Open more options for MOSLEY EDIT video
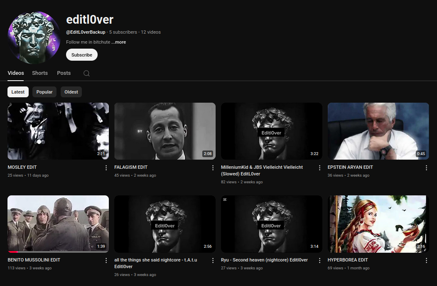Image resolution: width=437 pixels, height=286 pixels. (106, 168)
